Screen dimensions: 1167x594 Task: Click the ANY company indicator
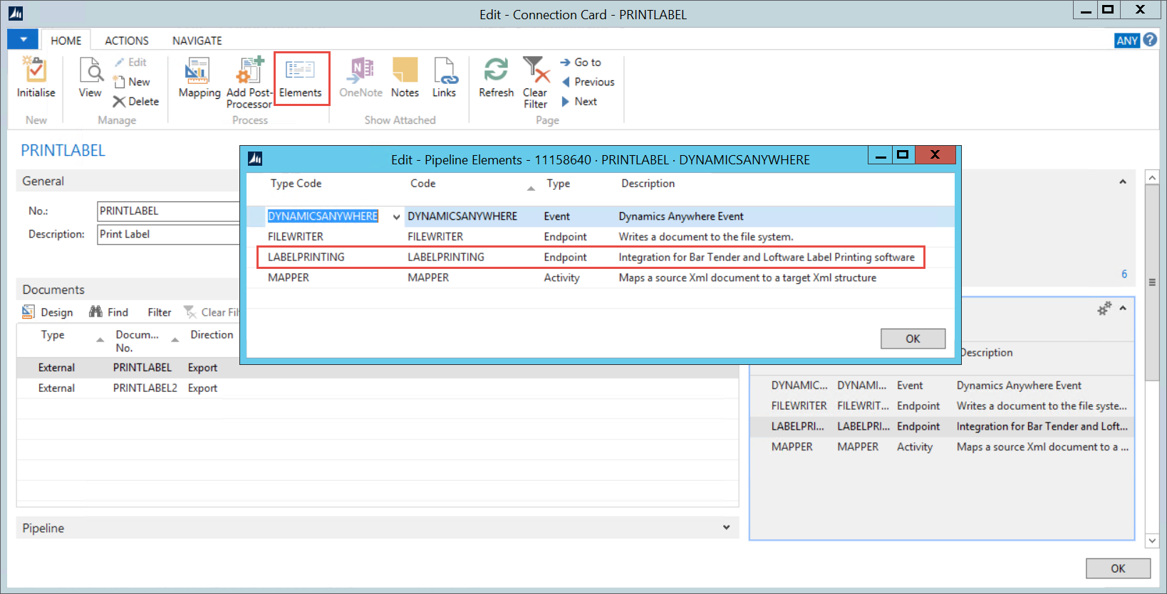pos(1127,41)
